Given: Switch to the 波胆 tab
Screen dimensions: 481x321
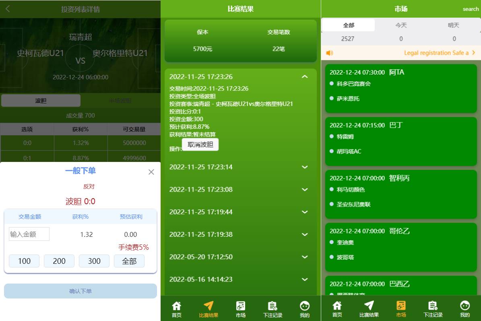Looking at the screenshot, I should [x=41, y=101].
